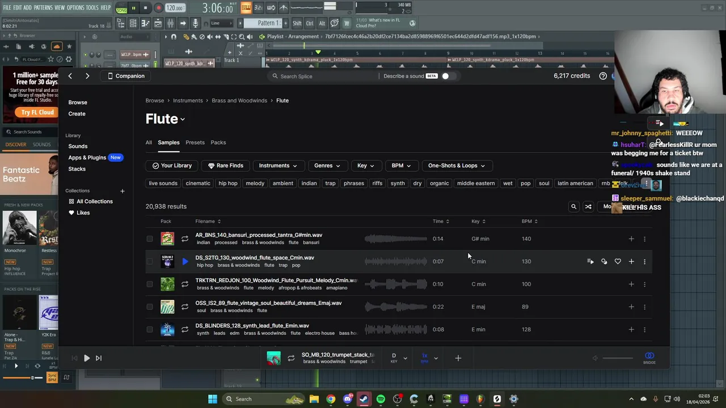Stop playback in FL Studio transport
Viewport: 726px width, 408px height.
145,8
